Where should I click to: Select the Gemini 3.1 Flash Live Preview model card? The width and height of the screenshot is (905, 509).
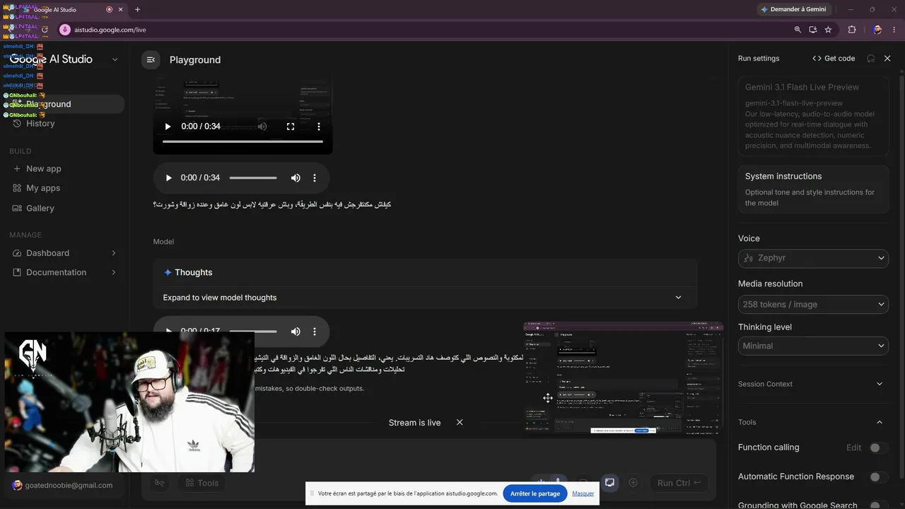pos(813,116)
